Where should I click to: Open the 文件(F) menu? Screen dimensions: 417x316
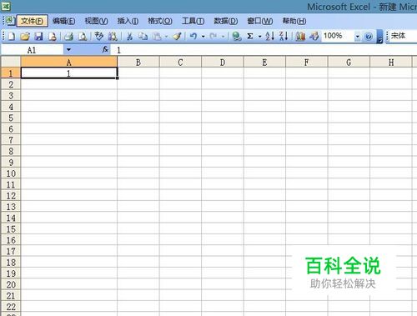[x=33, y=21]
